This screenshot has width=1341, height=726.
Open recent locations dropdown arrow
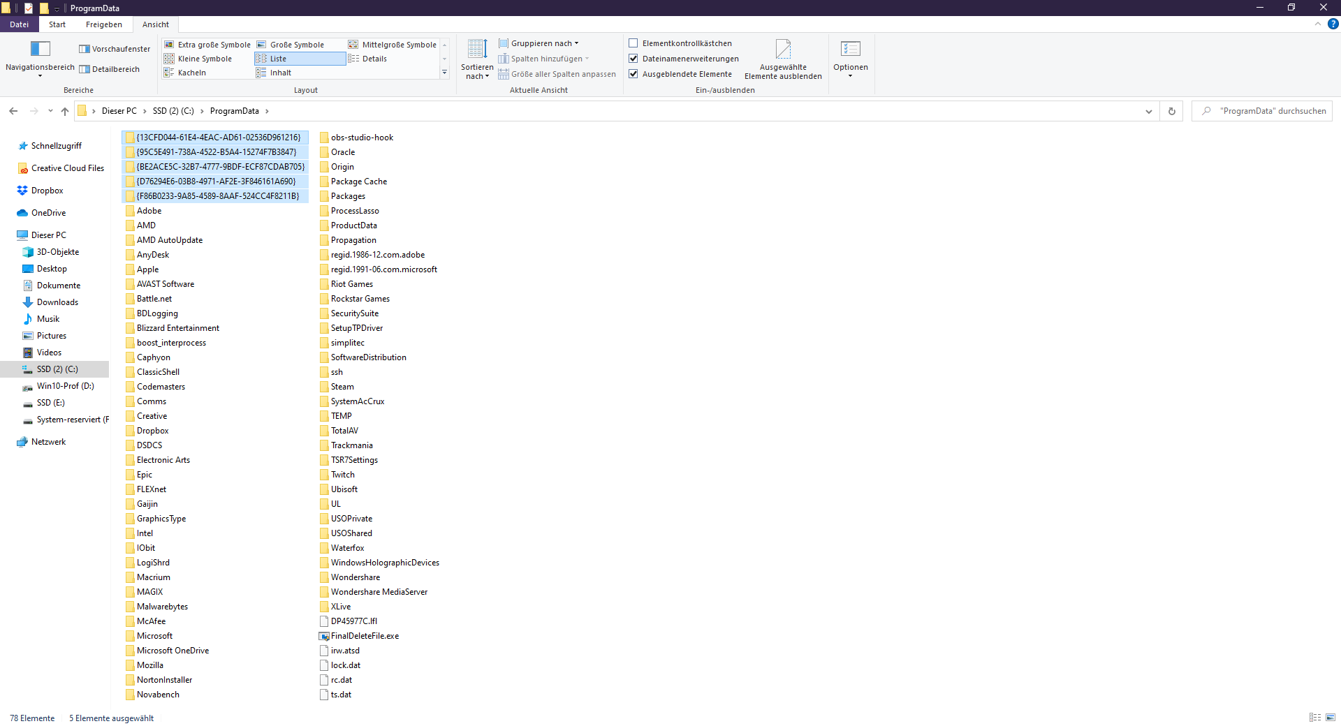point(50,111)
